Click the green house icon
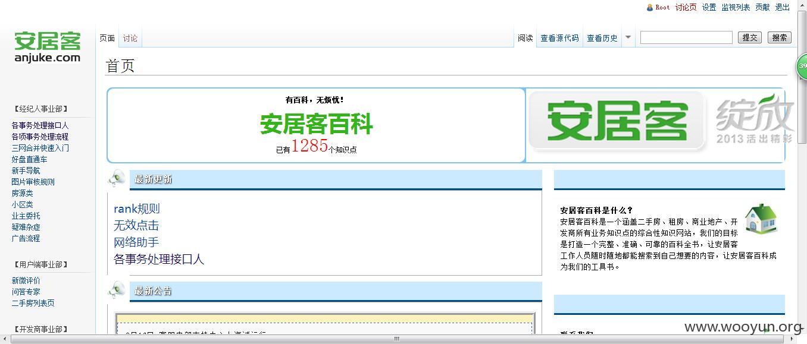This screenshot has height=344, width=807. (x=761, y=219)
